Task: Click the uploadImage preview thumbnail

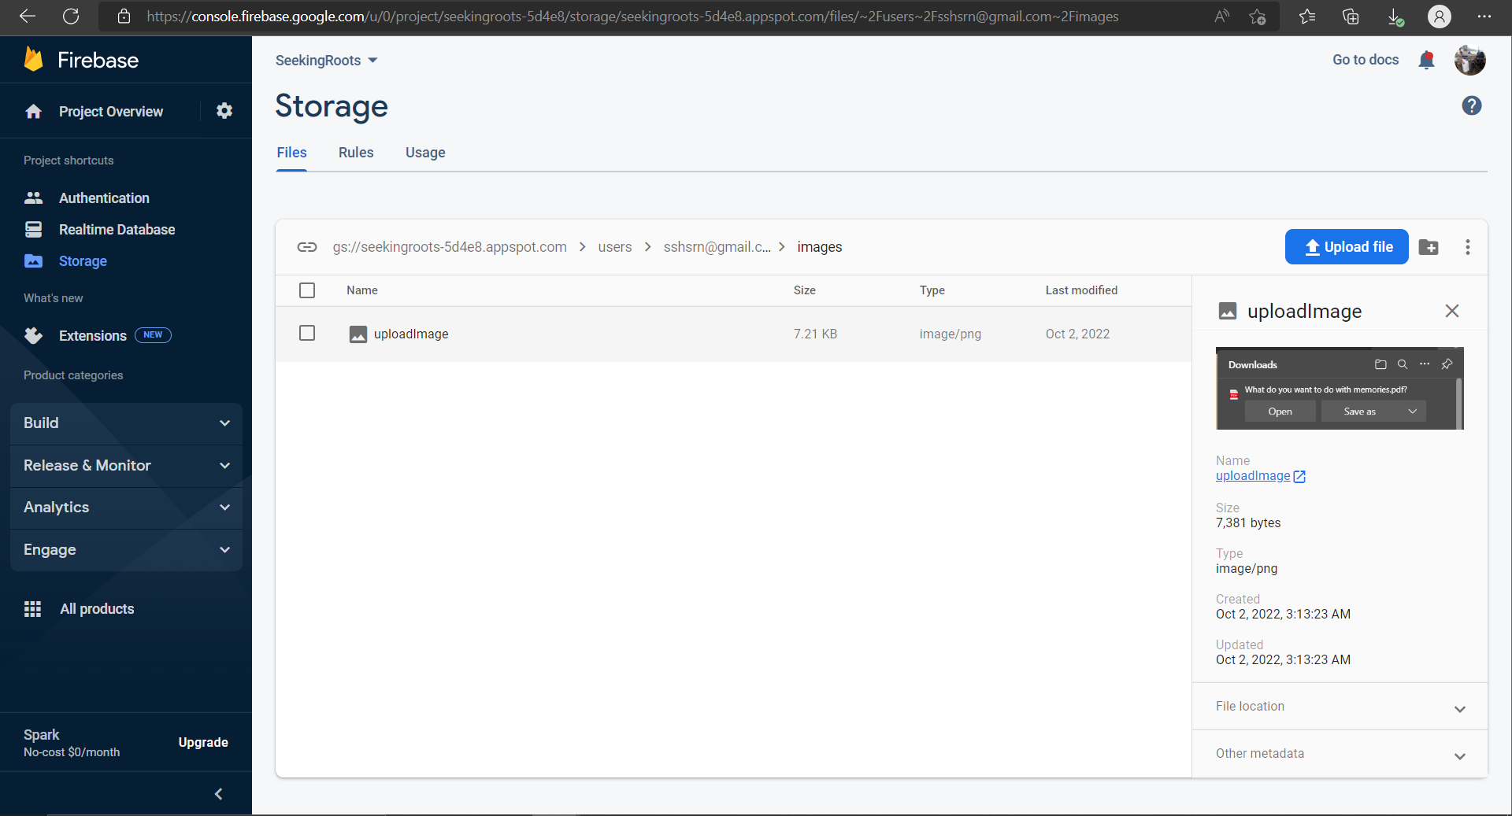Action: [x=1340, y=388]
